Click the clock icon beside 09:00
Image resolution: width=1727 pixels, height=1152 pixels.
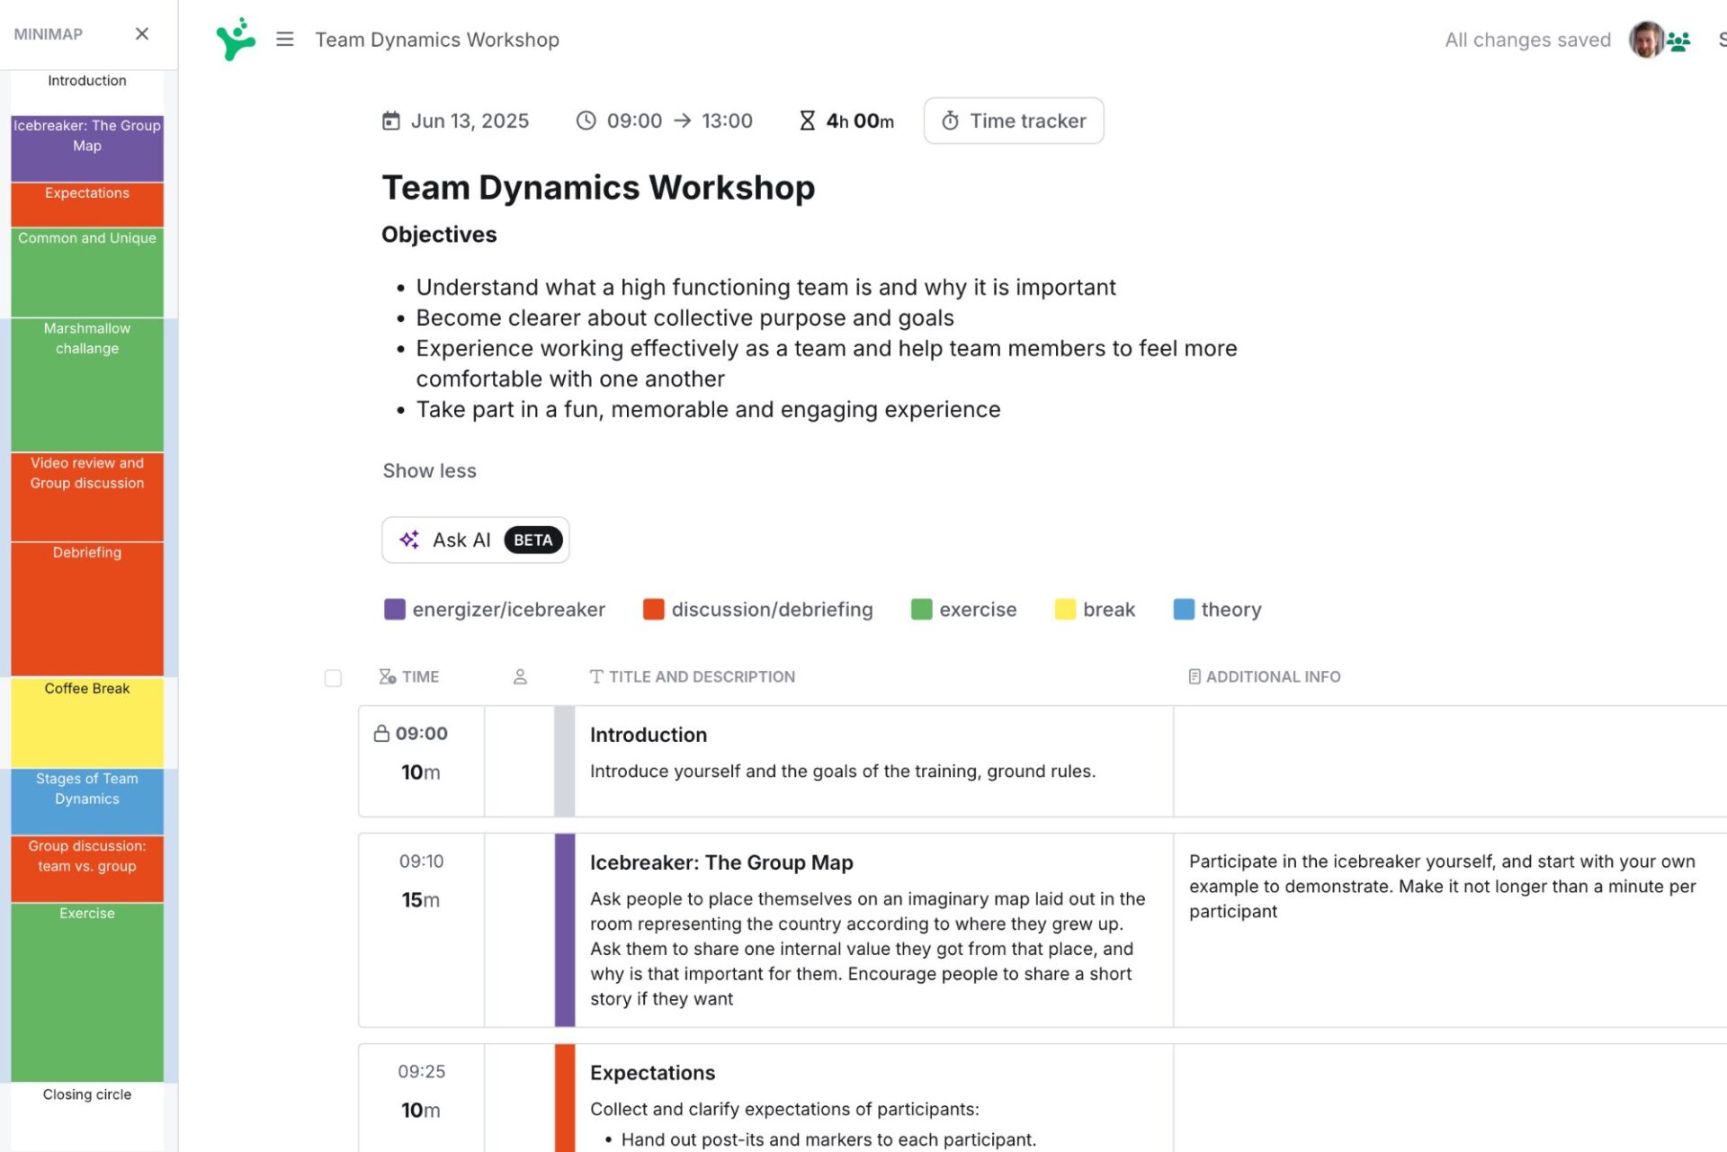586,121
